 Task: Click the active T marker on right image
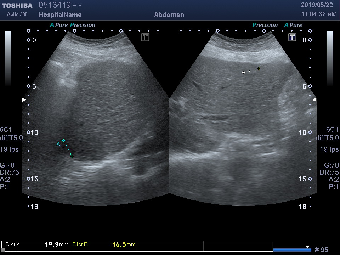click(292, 37)
